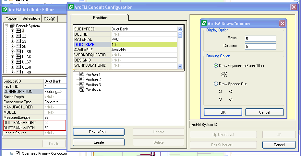Expand the conduit 23 tree node
This screenshot has width=301, height=156.
13,41
